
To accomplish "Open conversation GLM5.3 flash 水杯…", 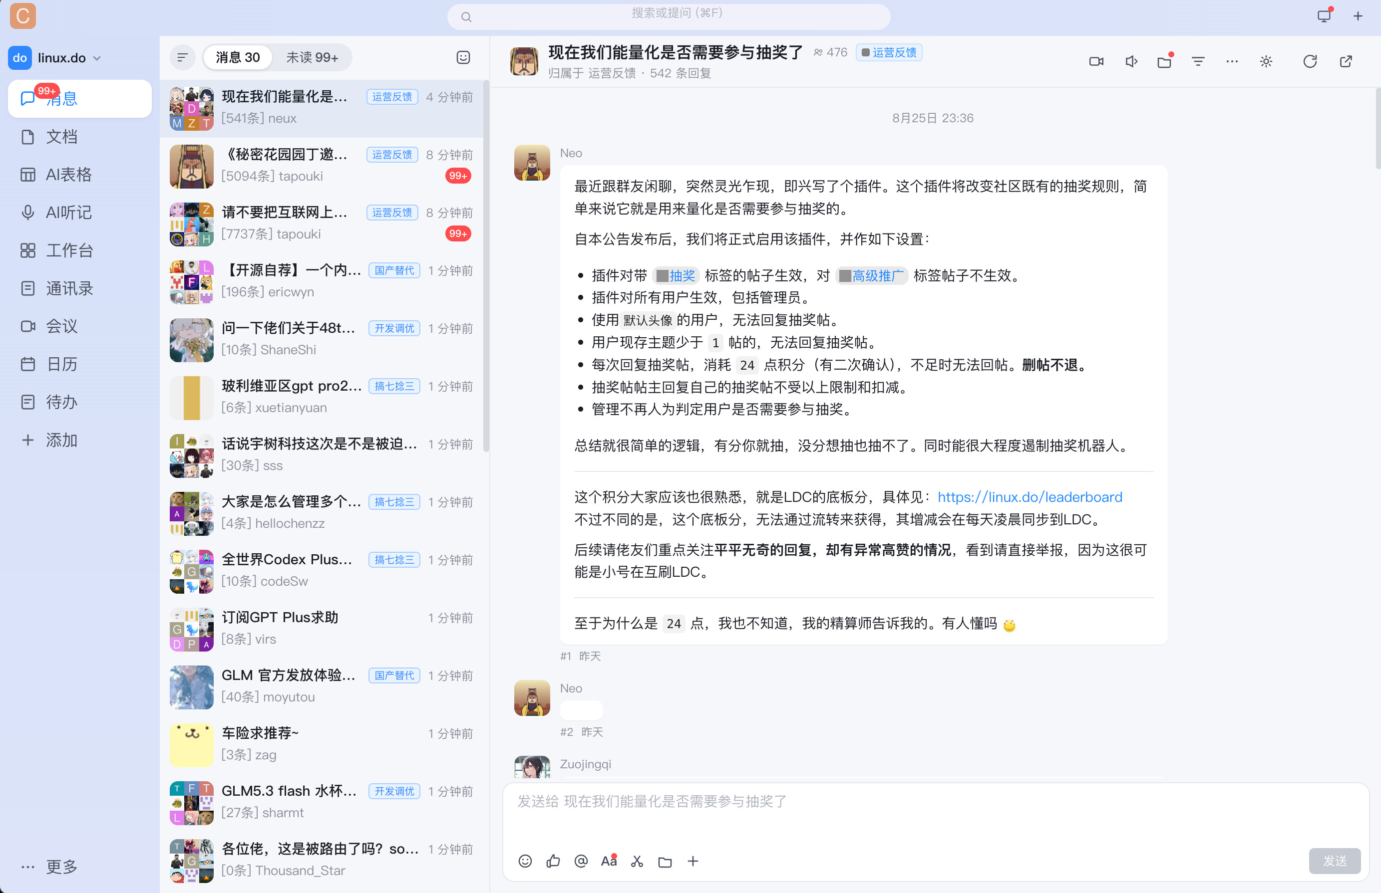I will 322,803.
